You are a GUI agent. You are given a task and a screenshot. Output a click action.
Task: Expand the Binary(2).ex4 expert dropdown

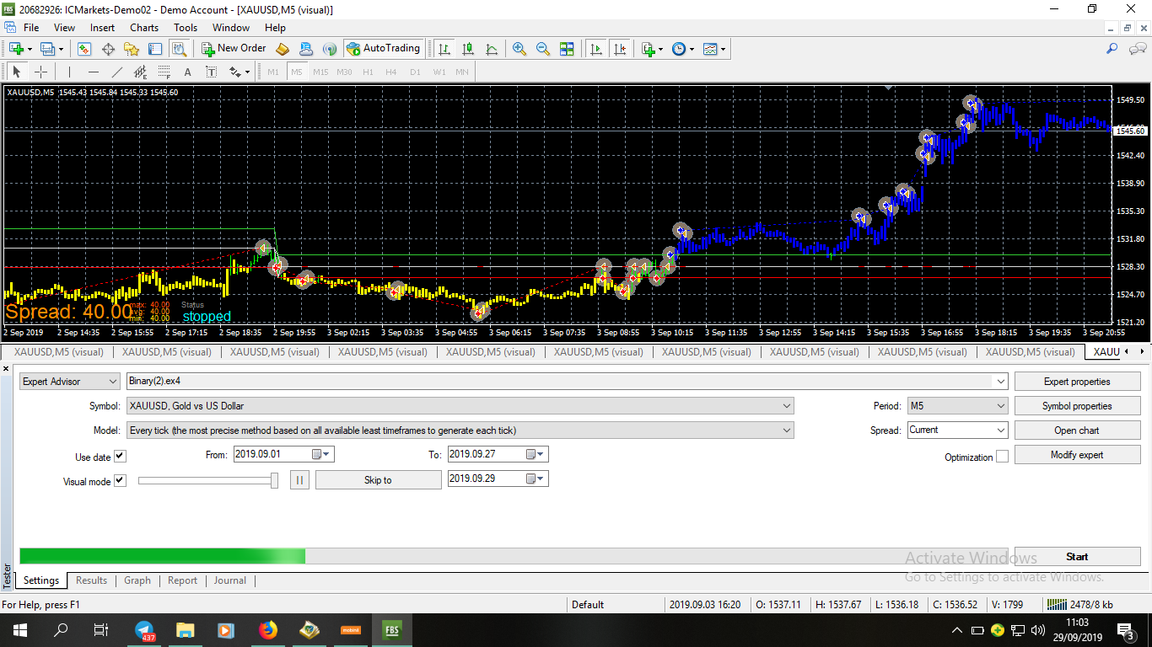(1001, 382)
